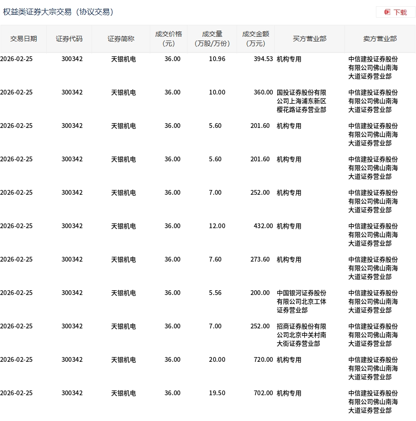
Task: Click price 36.00 in the 702.00 row
Action: coord(172,393)
